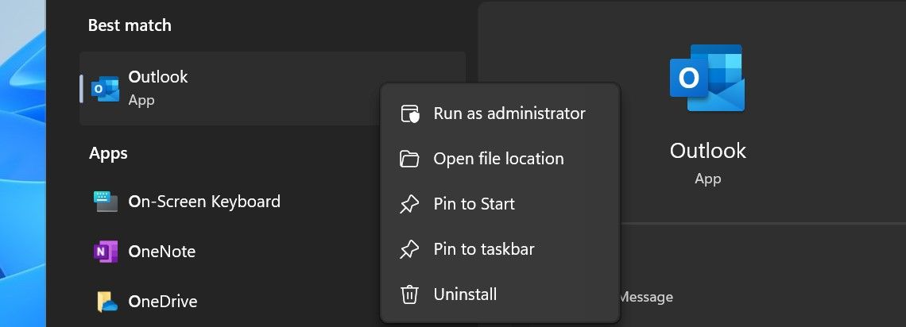Open the OneNote result by its name
Image resolution: width=906 pixels, height=327 pixels.
coord(161,252)
